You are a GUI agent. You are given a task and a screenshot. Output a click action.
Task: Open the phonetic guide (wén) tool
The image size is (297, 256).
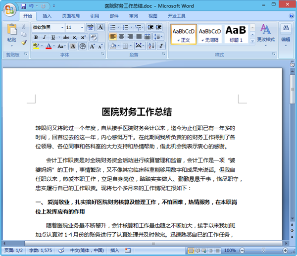(90, 27)
